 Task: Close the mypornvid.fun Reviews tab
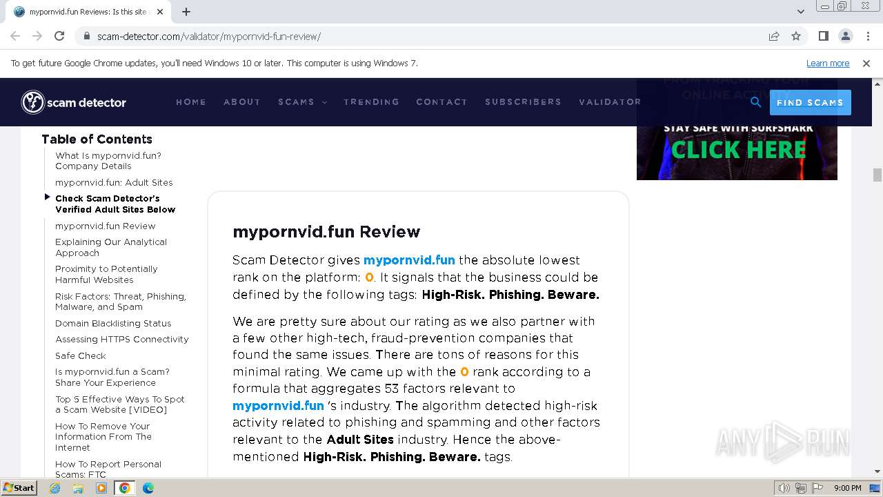[x=160, y=12]
